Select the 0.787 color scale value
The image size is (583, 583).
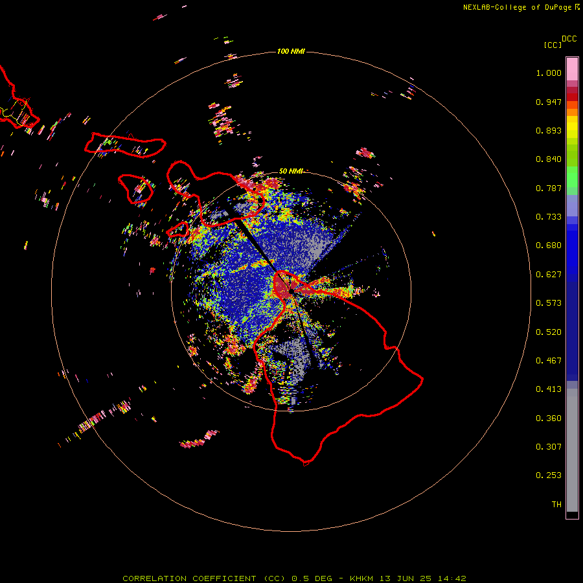click(549, 188)
